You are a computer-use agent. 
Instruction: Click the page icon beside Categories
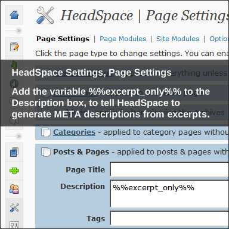[46, 132]
